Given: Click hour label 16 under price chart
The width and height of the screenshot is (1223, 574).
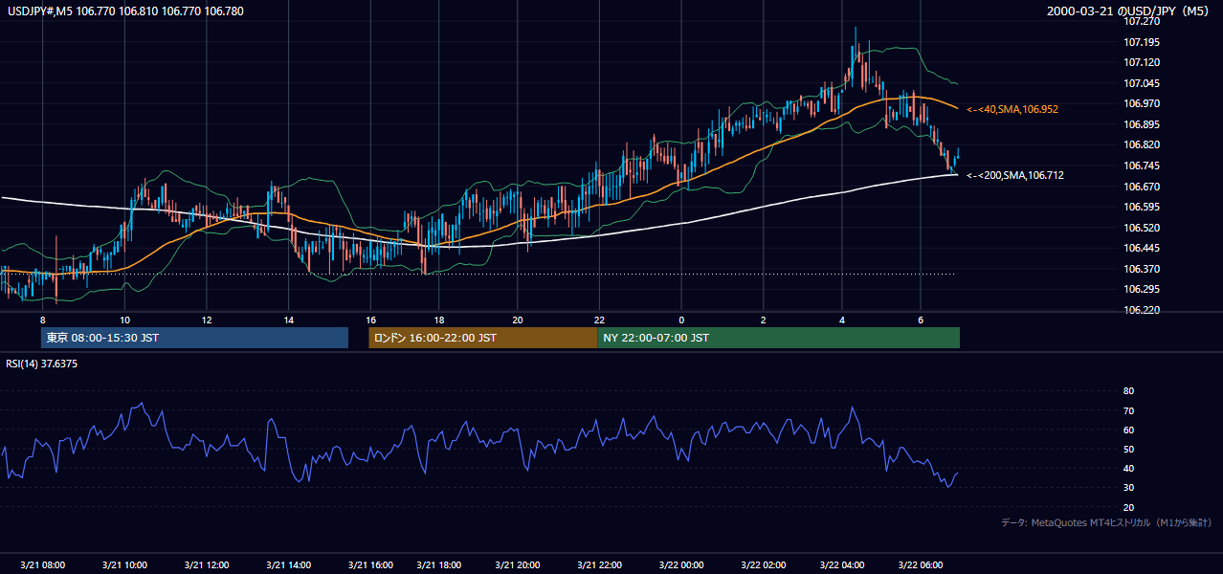Looking at the screenshot, I should [371, 320].
